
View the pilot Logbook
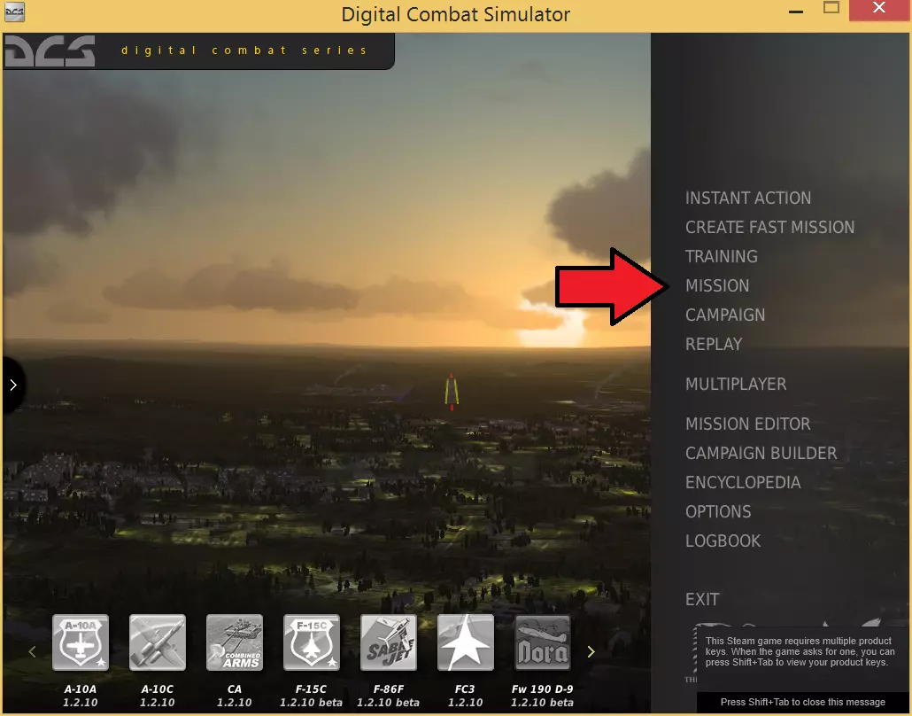(x=723, y=541)
